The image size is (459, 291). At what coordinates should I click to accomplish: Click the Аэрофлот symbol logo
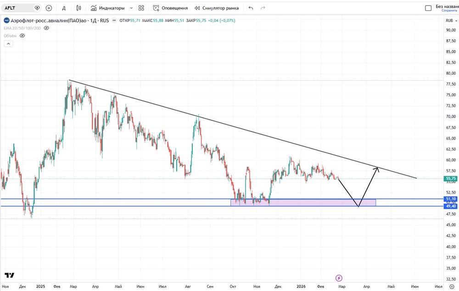click(x=6, y=21)
